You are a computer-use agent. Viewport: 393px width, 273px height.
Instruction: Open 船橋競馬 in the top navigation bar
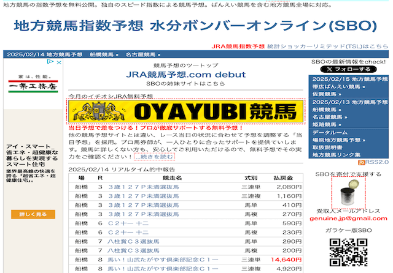pos(104,54)
